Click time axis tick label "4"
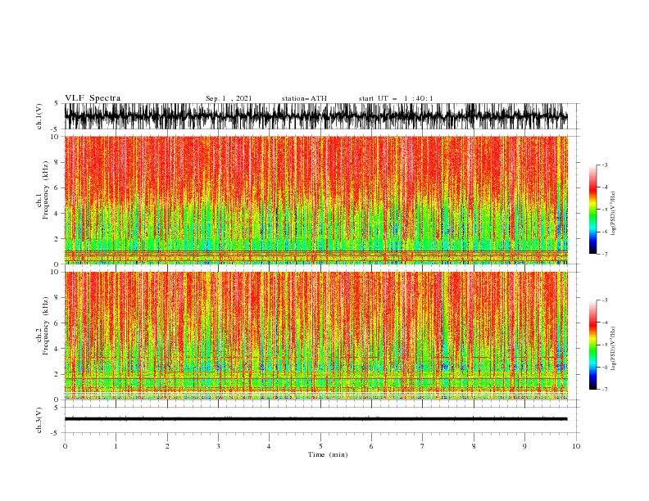This screenshot has width=649, height=501. [269, 446]
